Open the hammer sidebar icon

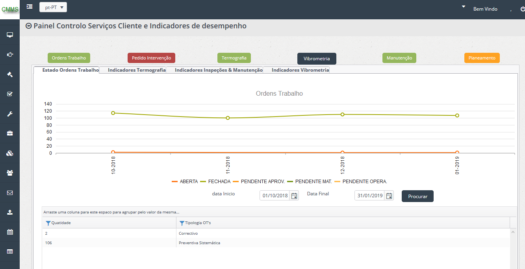[x=10, y=74]
